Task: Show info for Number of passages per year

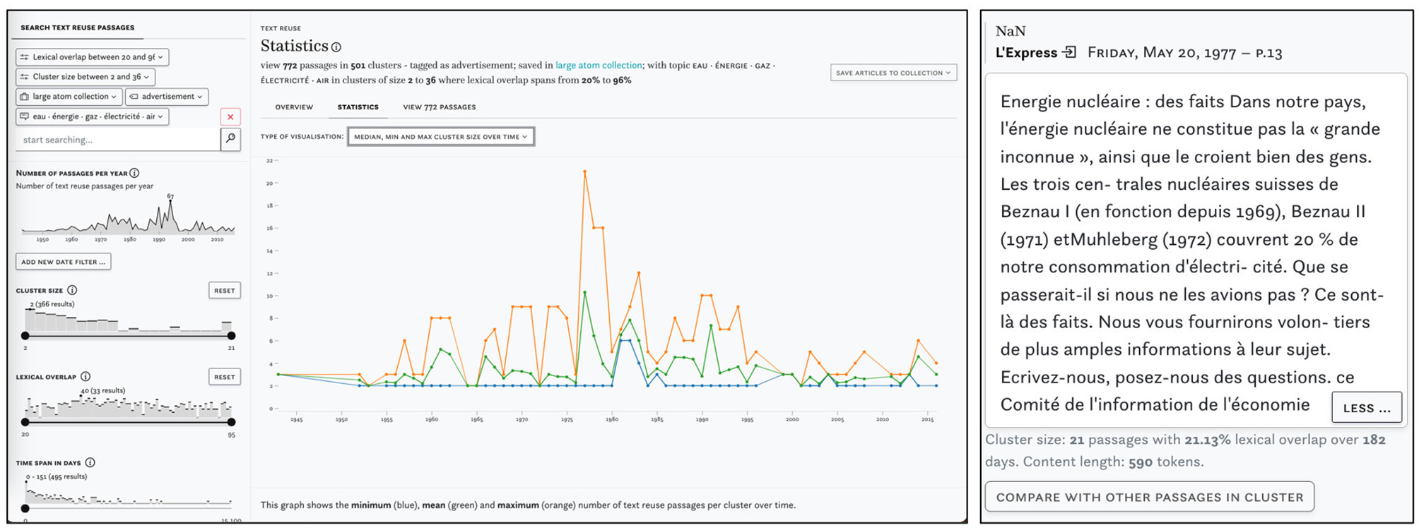Action: [134, 173]
